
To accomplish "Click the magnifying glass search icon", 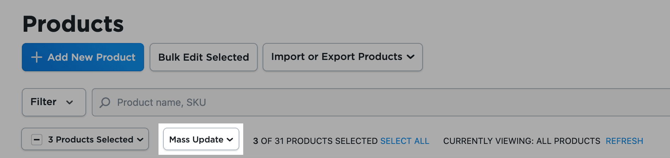I will [x=105, y=102].
